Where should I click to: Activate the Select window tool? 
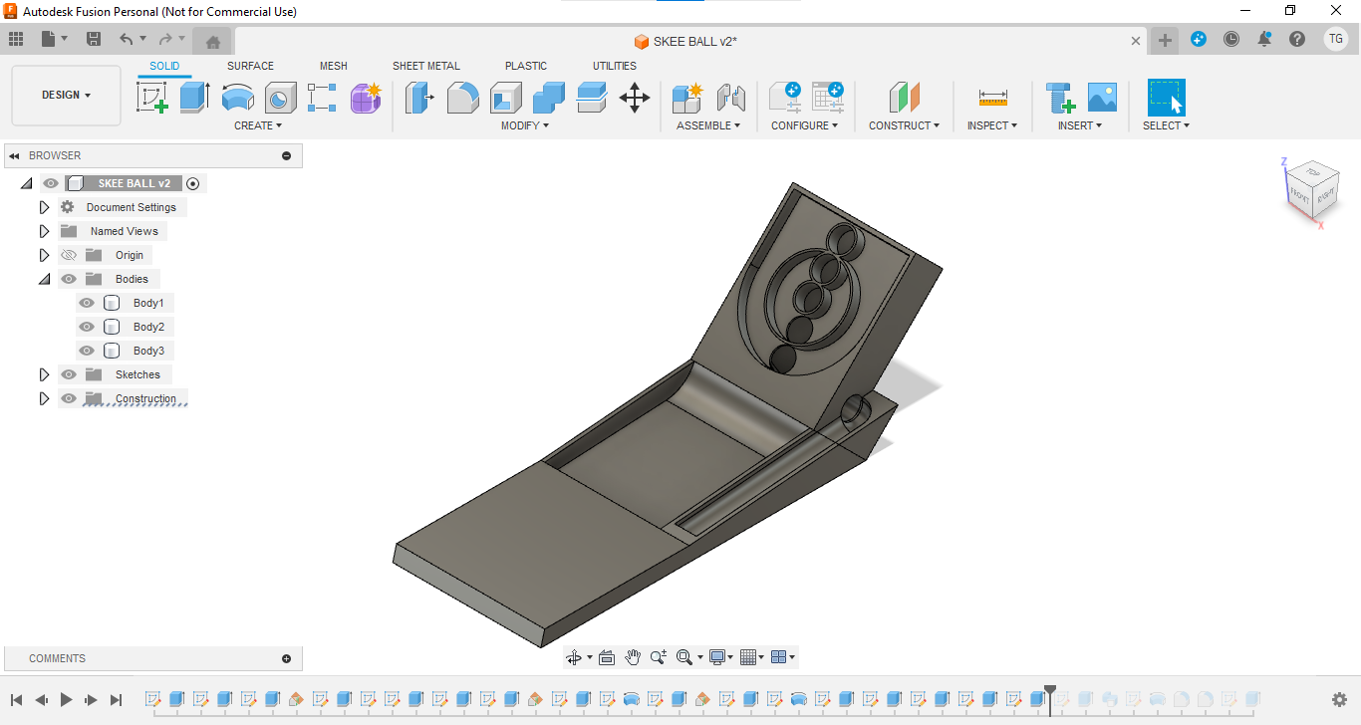pyautogui.click(x=1166, y=98)
